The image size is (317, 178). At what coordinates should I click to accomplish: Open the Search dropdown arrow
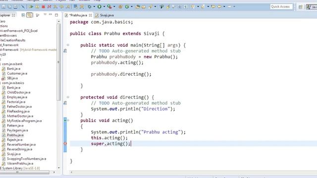click(x=155, y=7)
